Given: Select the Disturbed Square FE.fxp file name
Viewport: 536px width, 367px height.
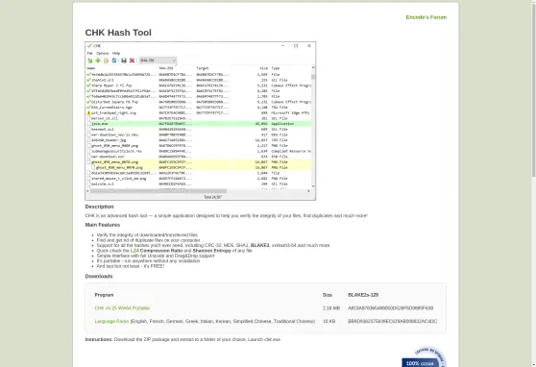Looking at the screenshot, I should [114, 102].
